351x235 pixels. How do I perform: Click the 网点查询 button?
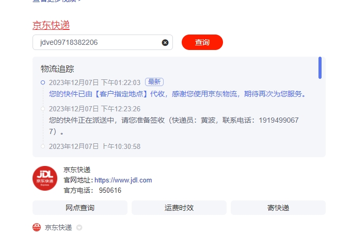80,208
